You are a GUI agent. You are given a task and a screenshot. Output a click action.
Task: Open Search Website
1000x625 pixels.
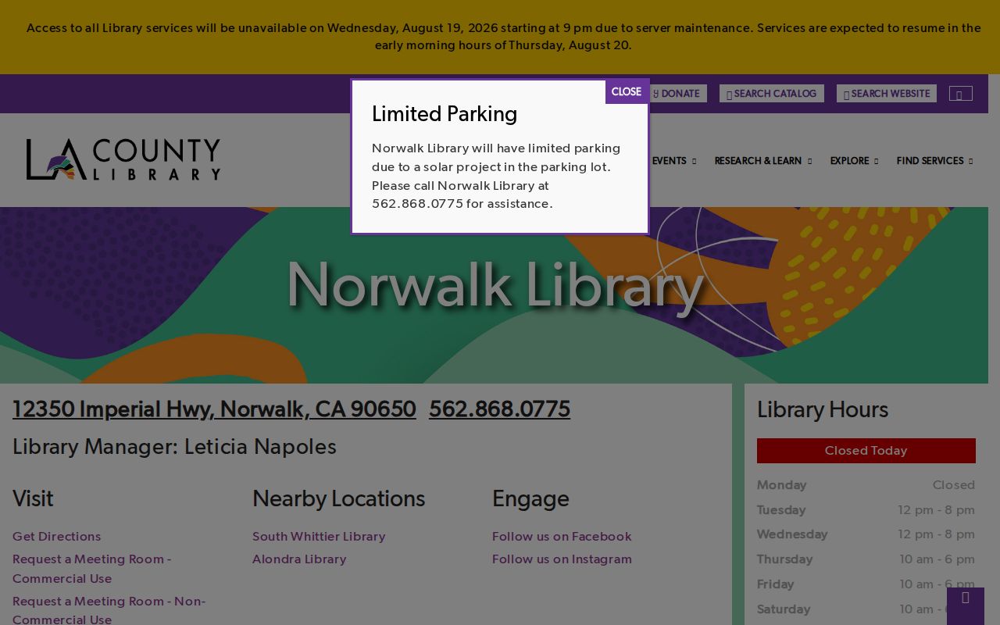coord(887,94)
